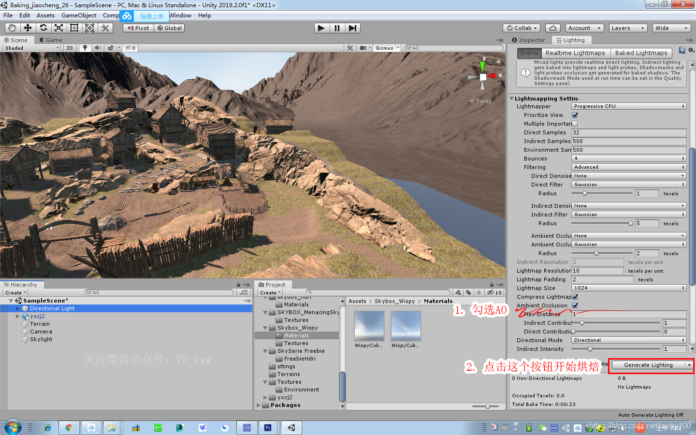The image size is (696, 435).
Task: Open Collab button
Action: click(x=522, y=28)
